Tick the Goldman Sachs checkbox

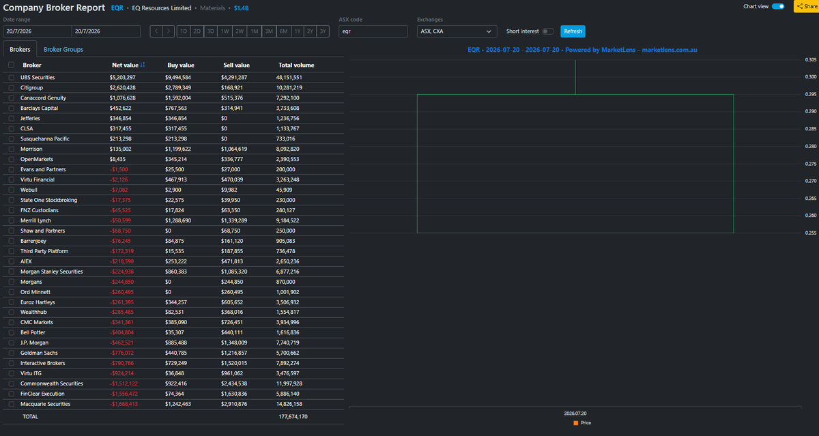pyautogui.click(x=11, y=353)
